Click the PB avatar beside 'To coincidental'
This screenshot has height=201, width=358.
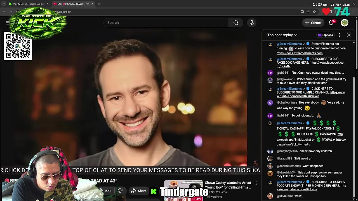(270, 116)
